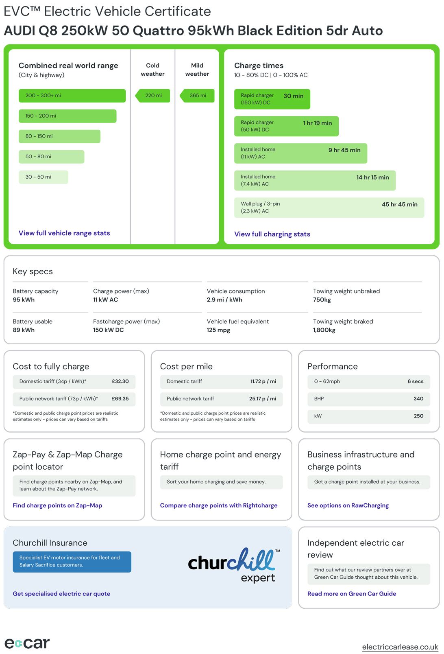444x654 pixels.
Task: Open Read more on Green Car Guide
Action: [352, 594]
